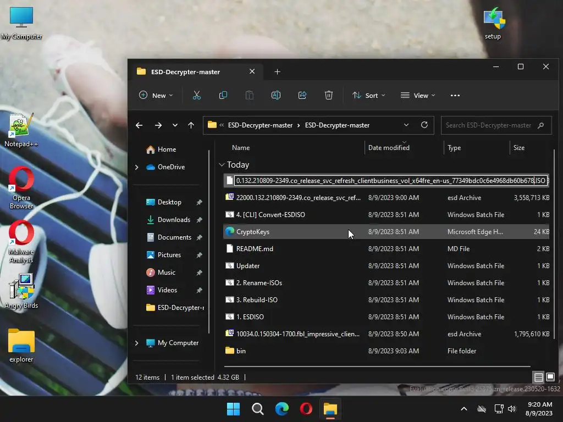Go back with the left arrow
This screenshot has width=563, height=422.
(139, 125)
